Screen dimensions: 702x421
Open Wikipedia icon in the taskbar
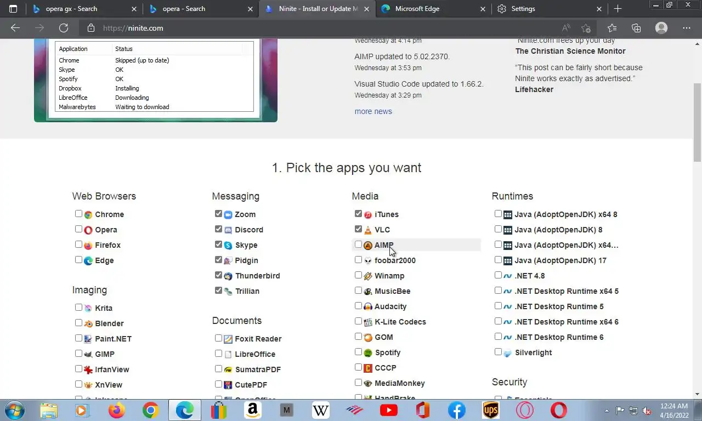click(x=321, y=410)
